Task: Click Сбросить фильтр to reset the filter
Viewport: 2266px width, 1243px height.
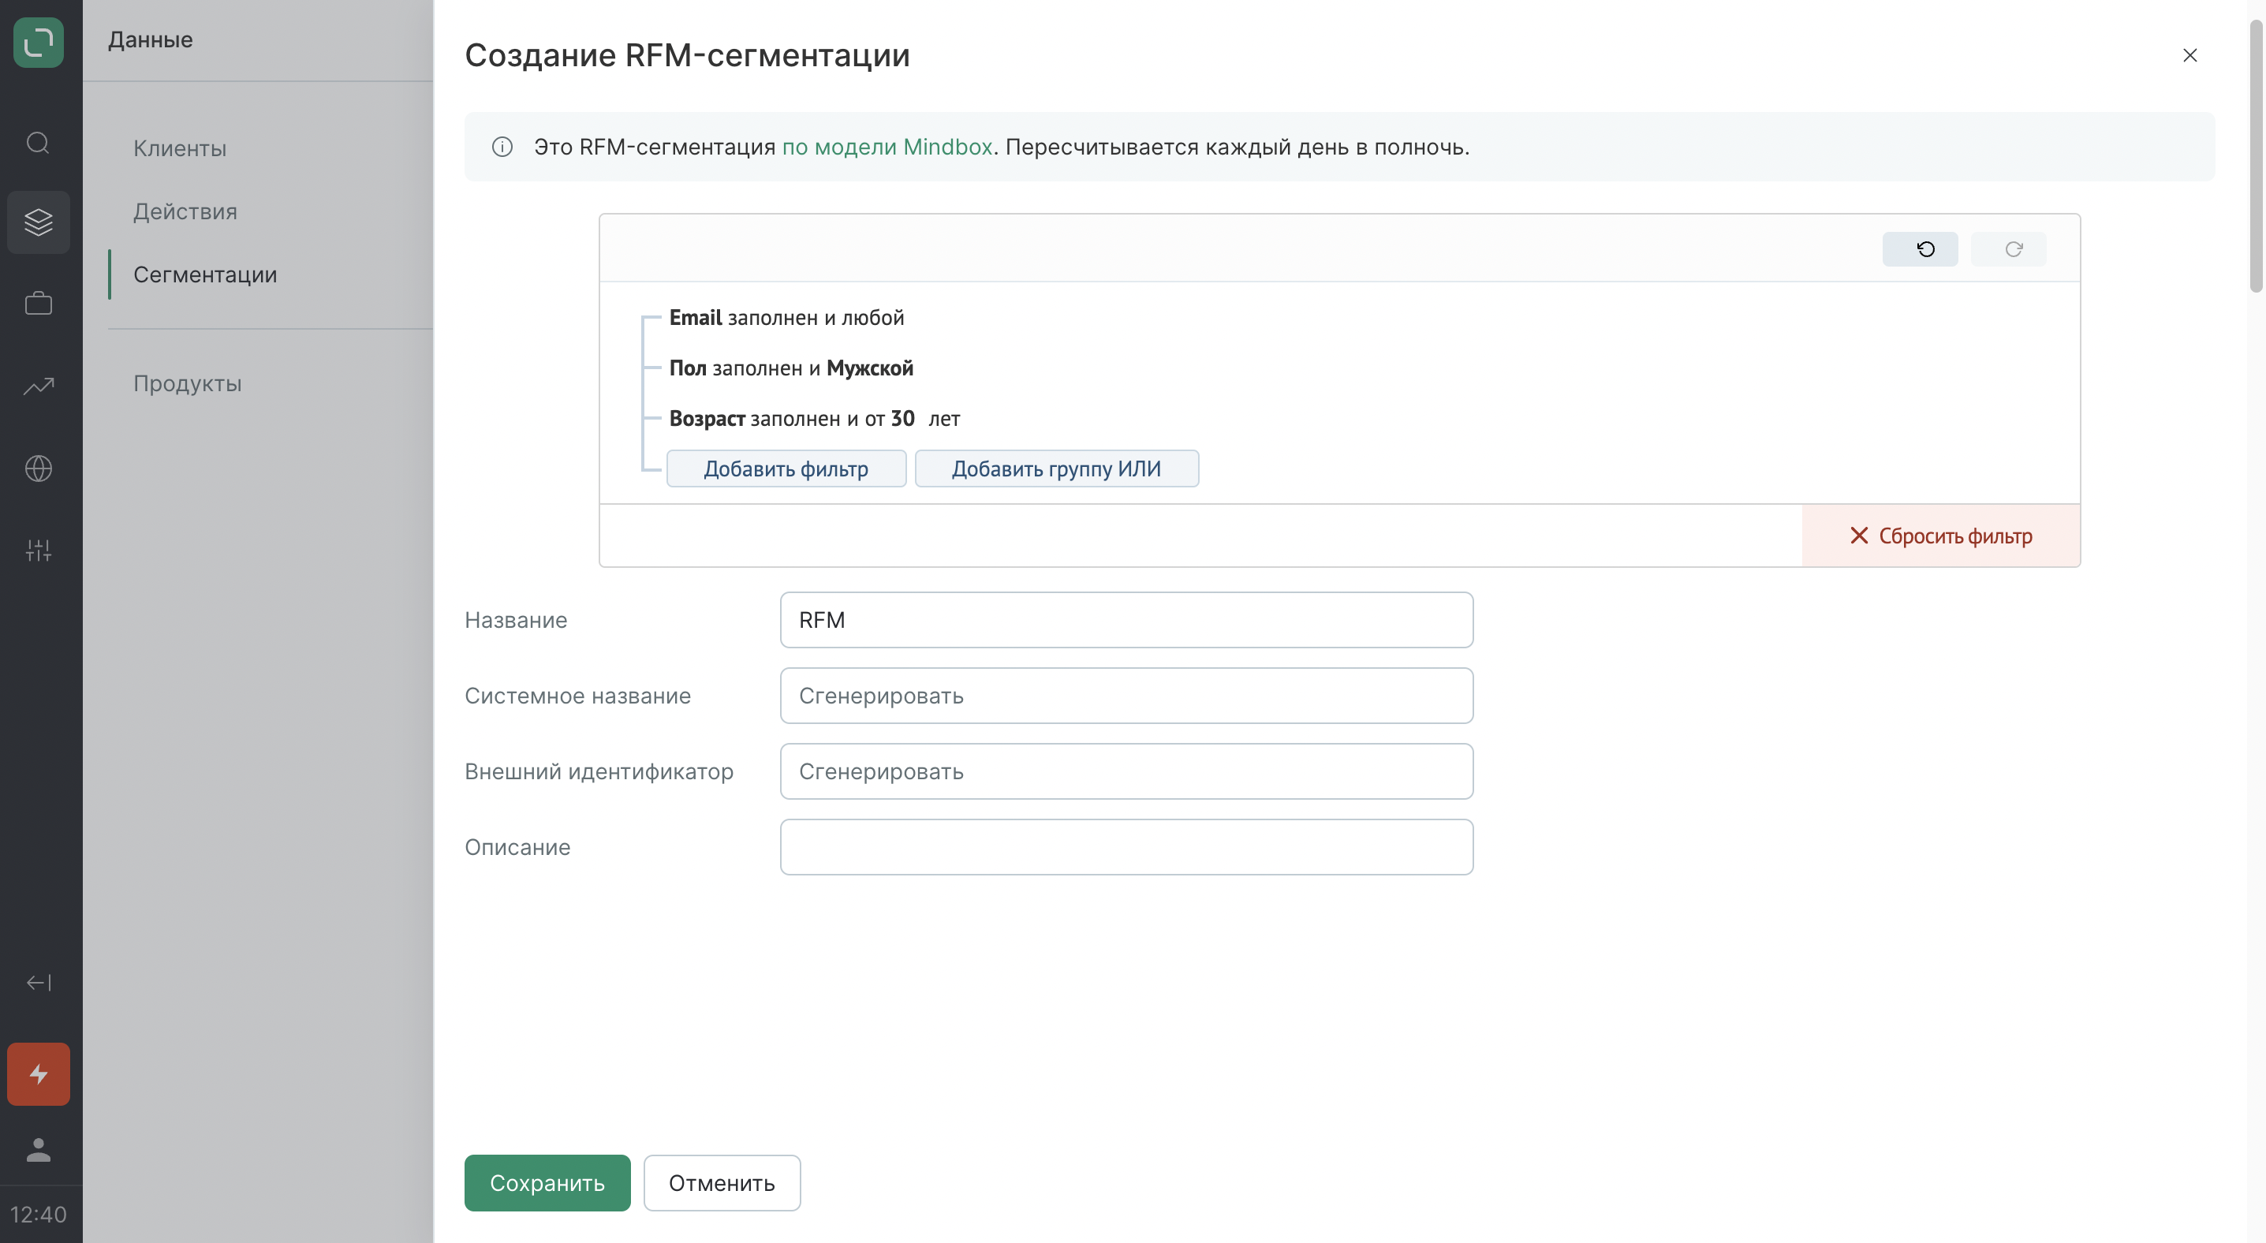Action: coord(1941,536)
